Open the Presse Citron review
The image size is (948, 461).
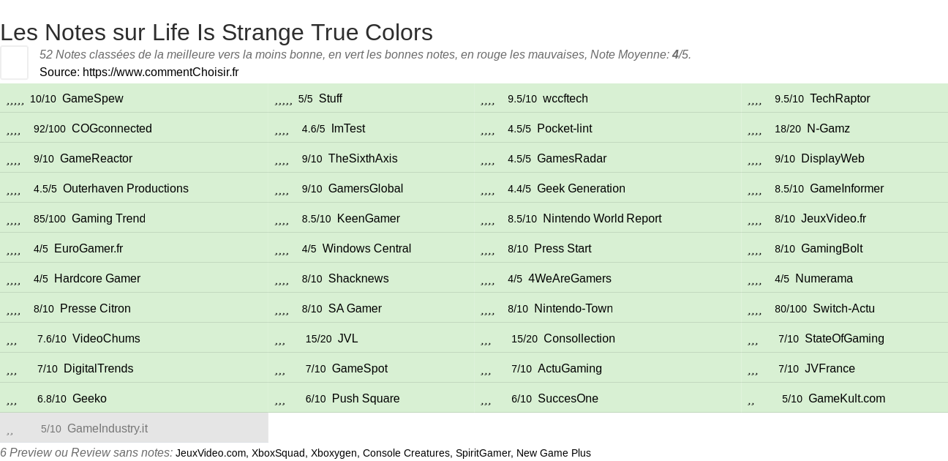(95, 309)
